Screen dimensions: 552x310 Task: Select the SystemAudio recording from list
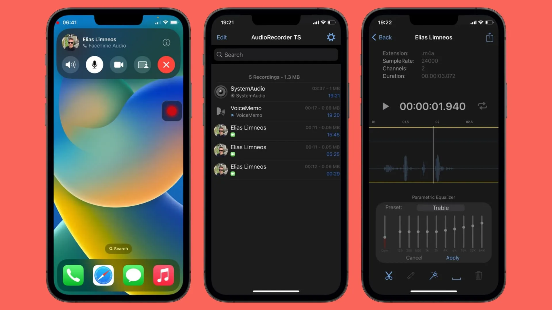point(276,92)
